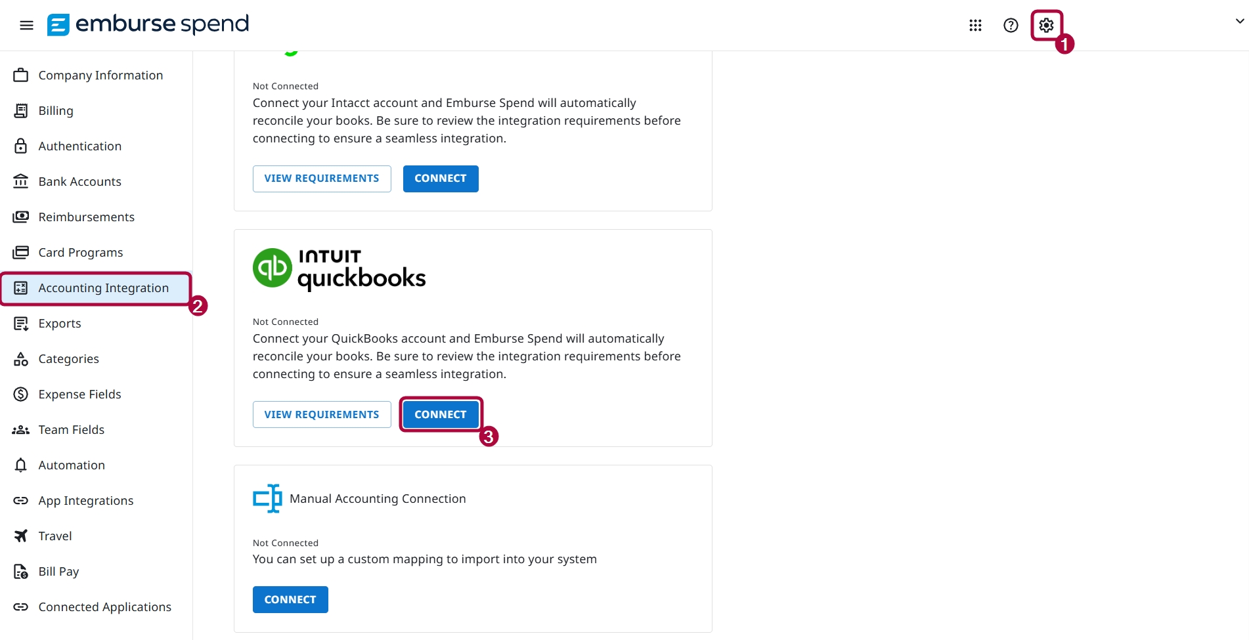This screenshot has width=1249, height=640.
Task: Open the settings gear icon
Action: pyautogui.click(x=1046, y=26)
